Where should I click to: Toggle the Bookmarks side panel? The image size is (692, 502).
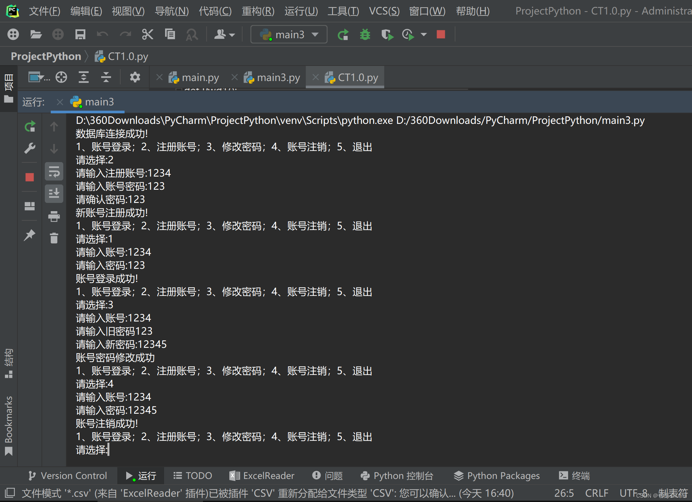coord(9,426)
